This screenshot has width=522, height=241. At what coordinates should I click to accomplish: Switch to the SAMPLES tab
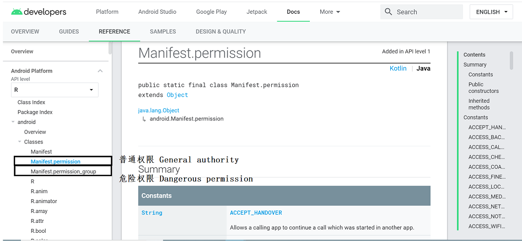pyautogui.click(x=163, y=31)
